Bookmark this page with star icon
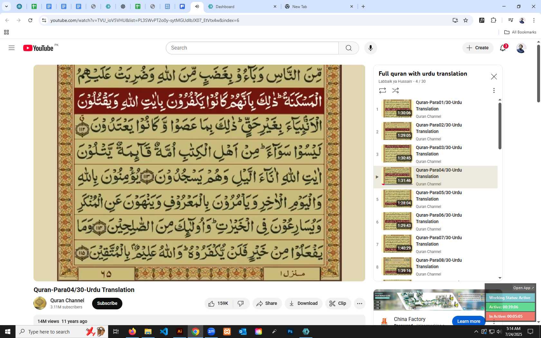The width and height of the screenshot is (541, 338). point(466,20)
